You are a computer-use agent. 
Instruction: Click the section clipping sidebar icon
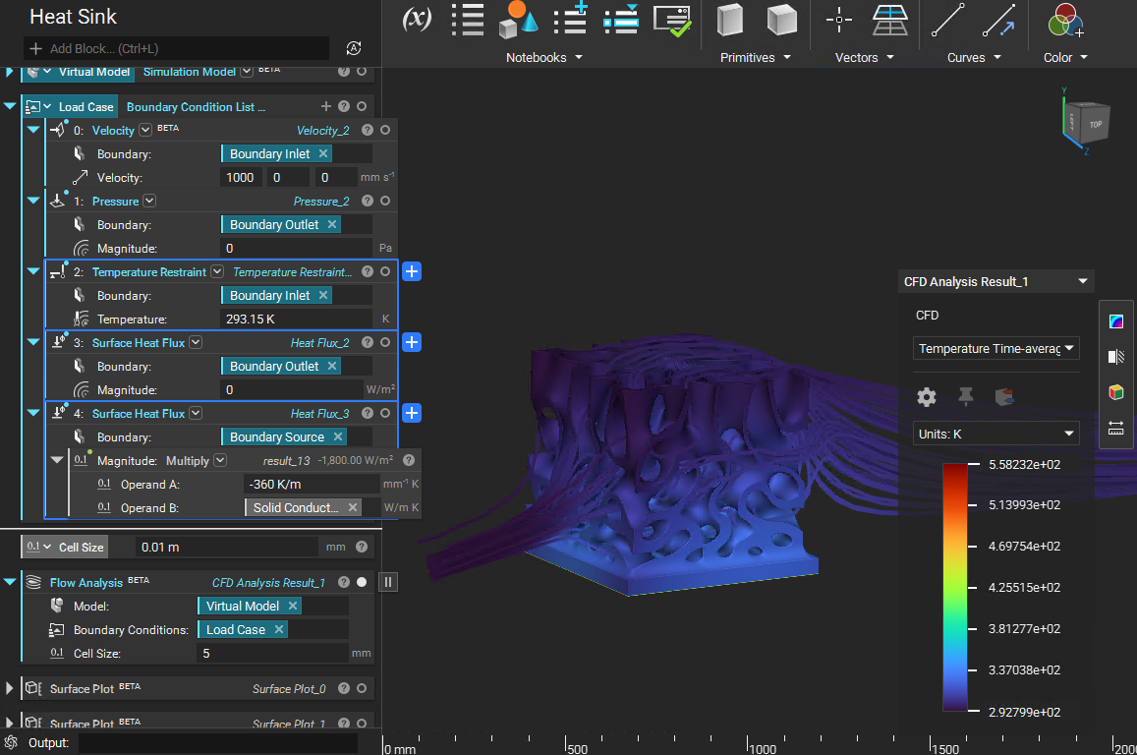click(x=1116, y=356)
